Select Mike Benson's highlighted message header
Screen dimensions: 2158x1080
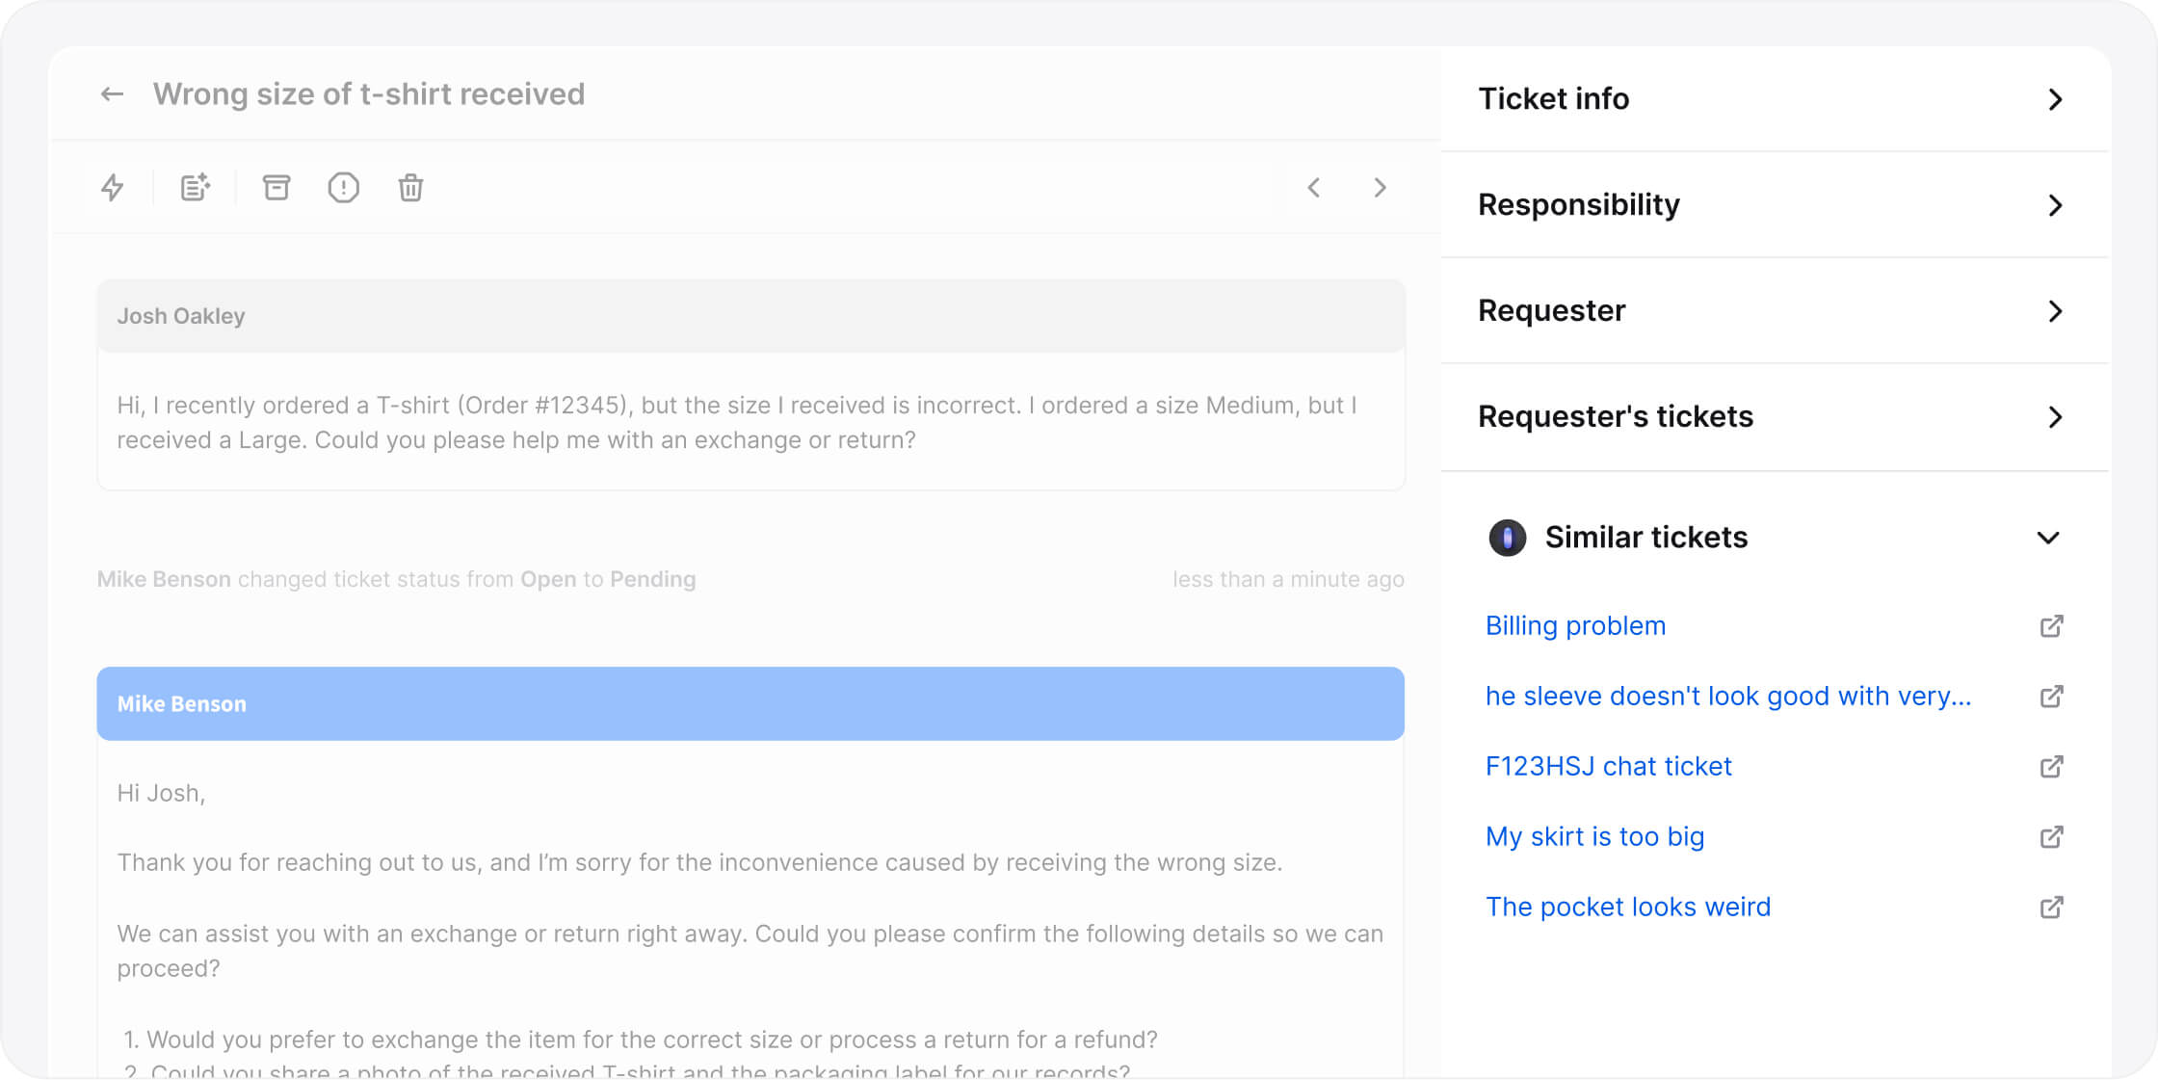coord(182,703)
